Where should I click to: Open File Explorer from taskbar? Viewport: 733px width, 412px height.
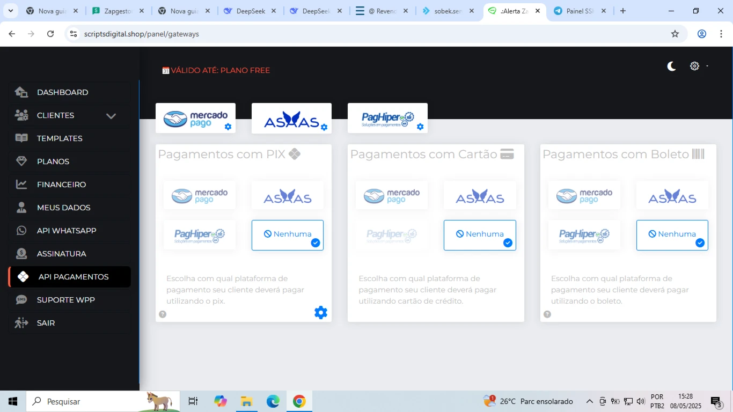pyautogui.click(x=246, y=401)
